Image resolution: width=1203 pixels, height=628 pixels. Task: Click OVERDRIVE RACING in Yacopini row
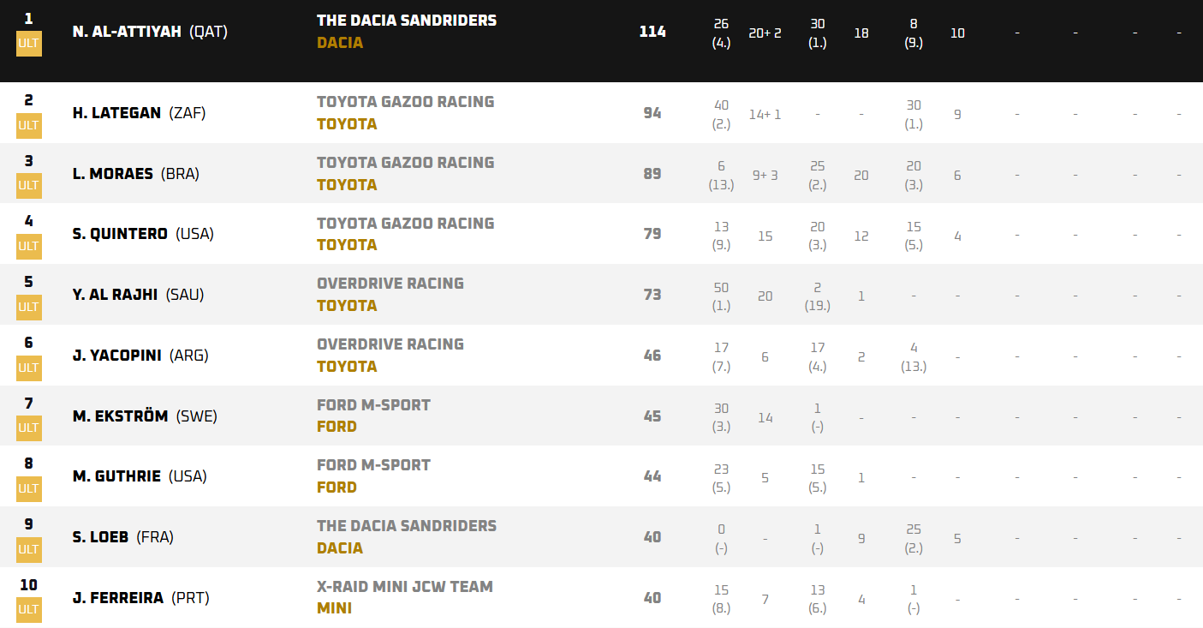point(390,344)
